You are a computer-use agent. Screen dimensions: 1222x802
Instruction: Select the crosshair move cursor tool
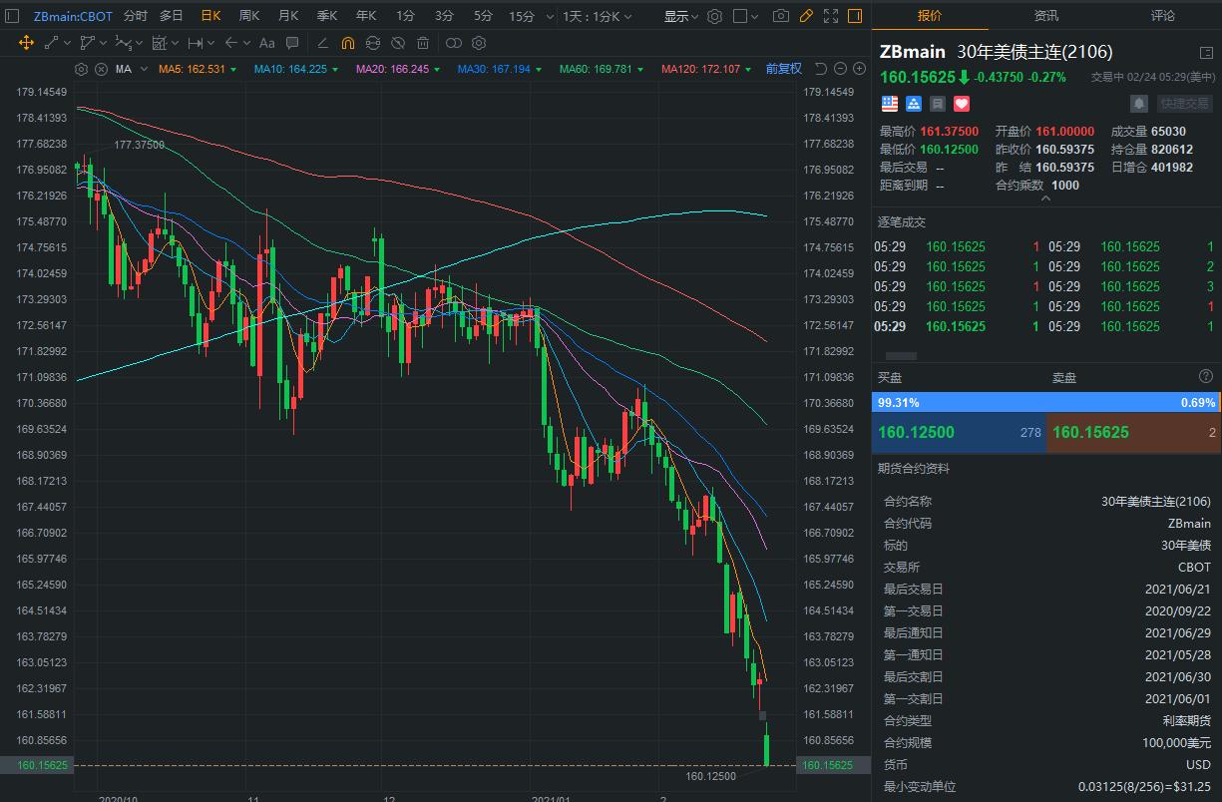tap(26, 43)
